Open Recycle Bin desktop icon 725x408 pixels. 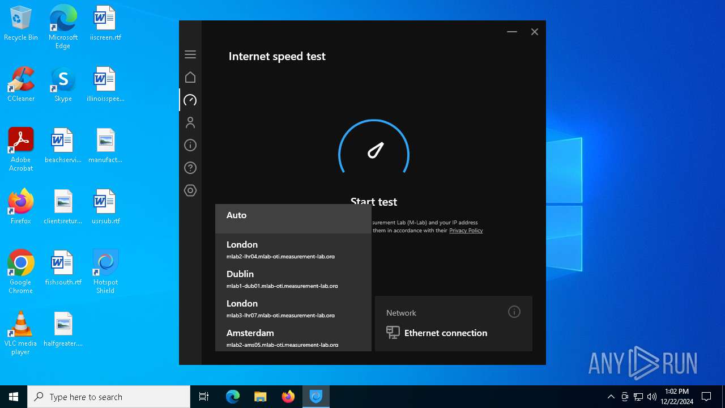21,24
